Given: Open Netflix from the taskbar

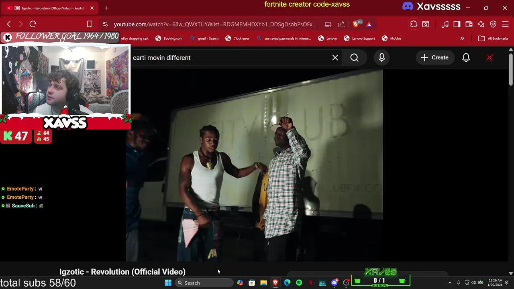Looking at the screenshot, I should point(311,283).
